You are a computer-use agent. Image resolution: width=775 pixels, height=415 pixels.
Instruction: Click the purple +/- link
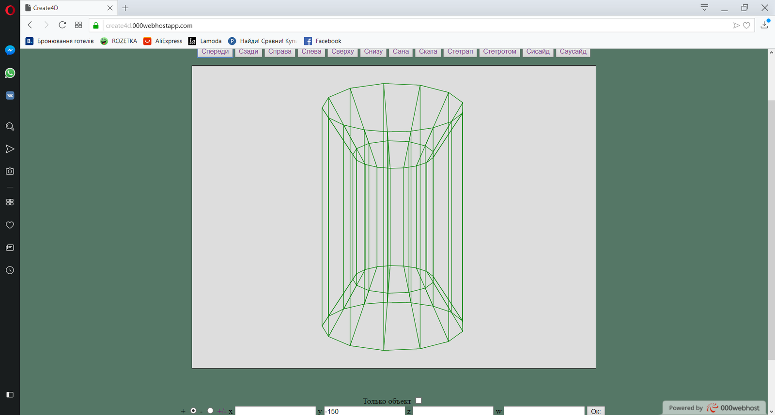tap(221, 411)
